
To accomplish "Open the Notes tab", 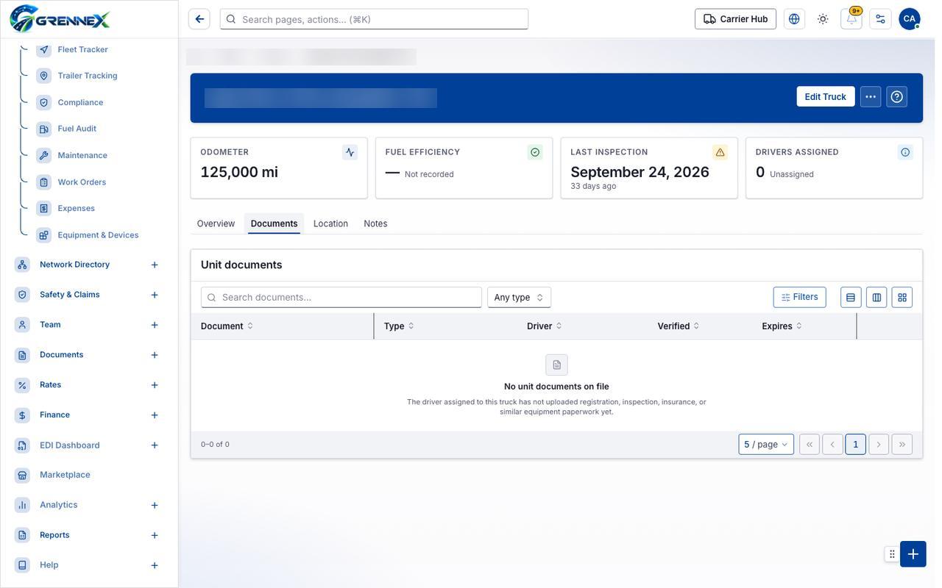I will click(375, 223).
